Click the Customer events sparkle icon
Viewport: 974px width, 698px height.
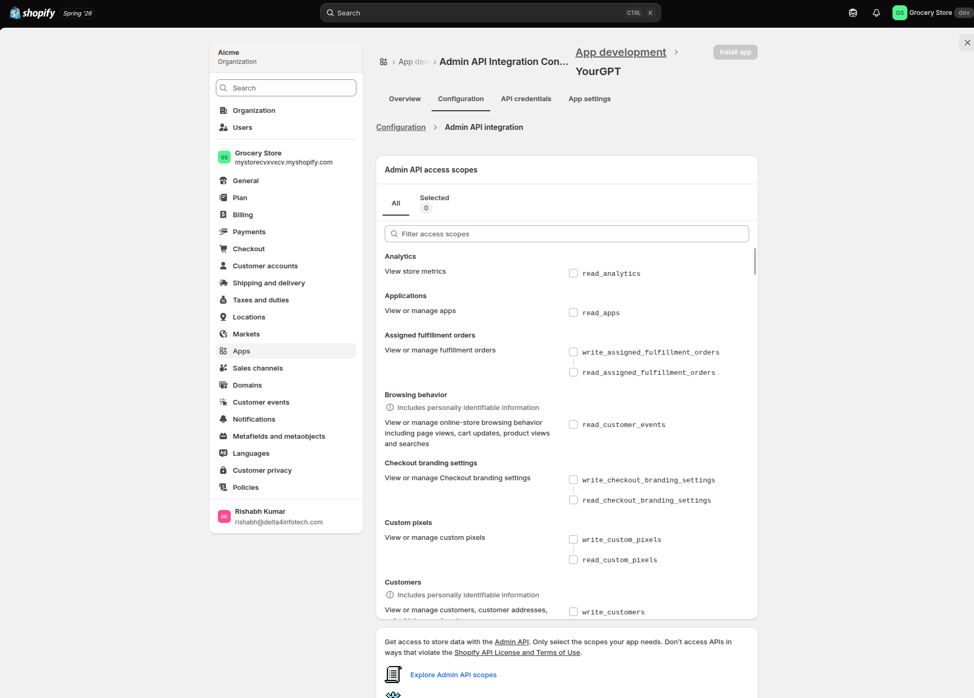(x=223, y=402)
